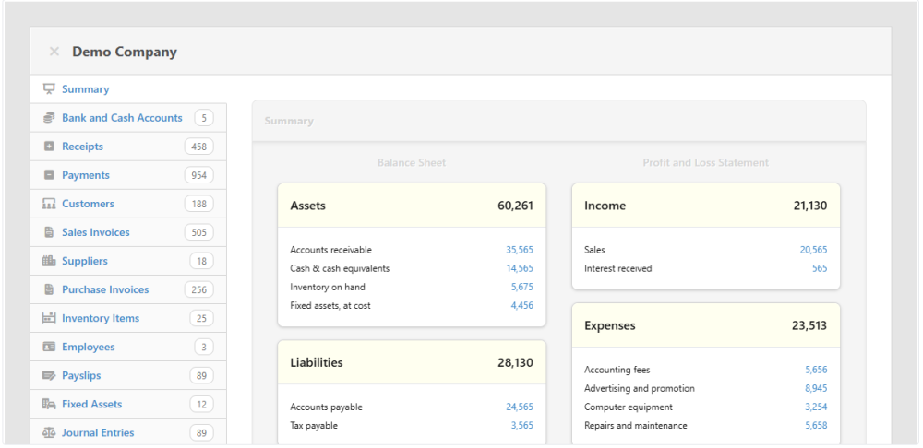
Task: Click the 3 Employees count badge
Action: pos(204,347)
